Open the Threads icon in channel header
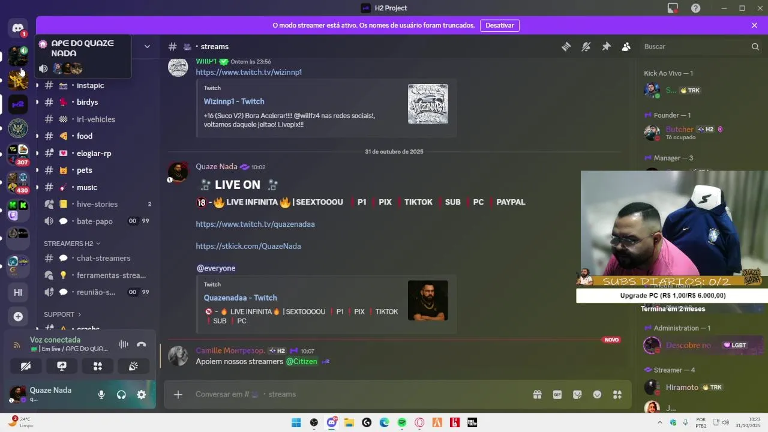768x432 pixels. tap(566, 47)
